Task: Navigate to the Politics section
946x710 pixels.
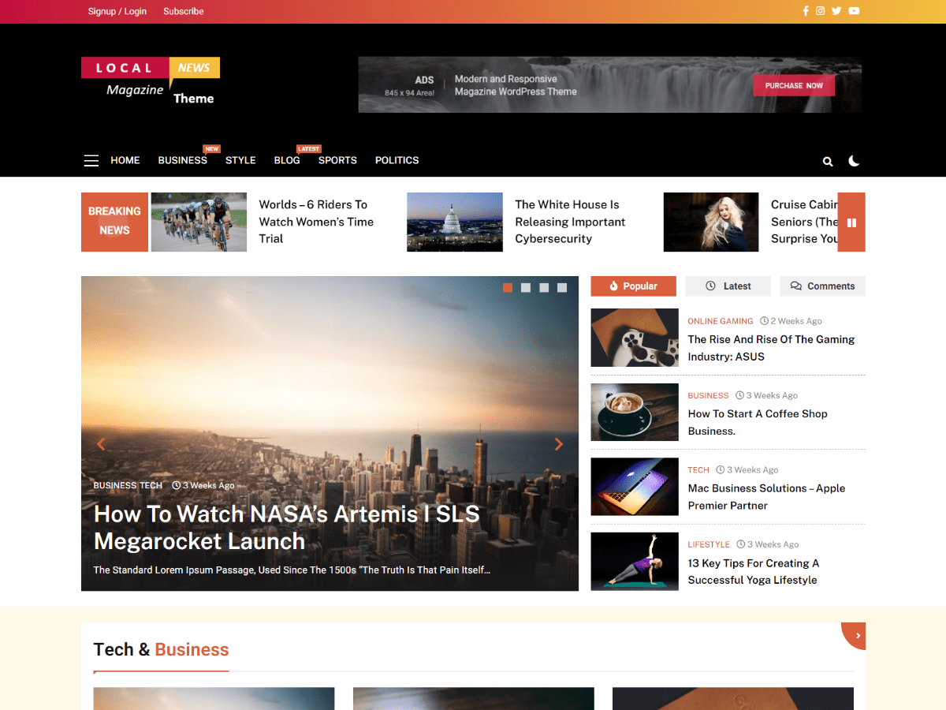Action: coord(397,160)
